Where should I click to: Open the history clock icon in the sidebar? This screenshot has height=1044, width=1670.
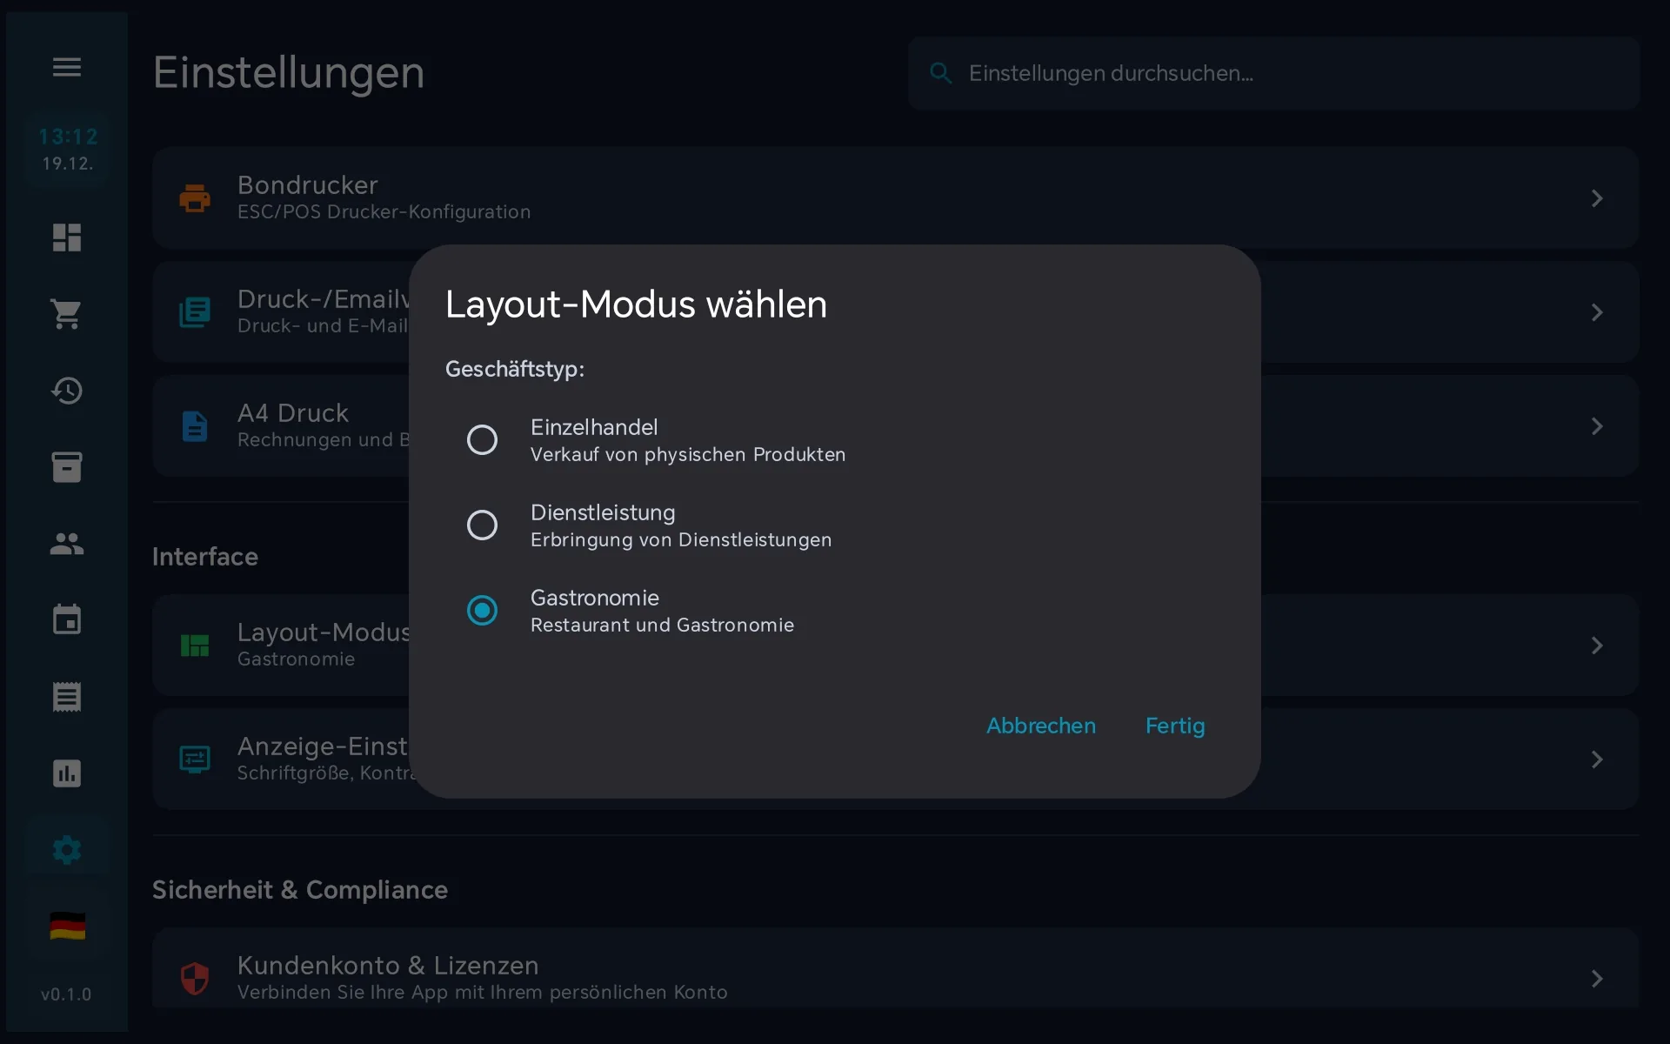67,391
